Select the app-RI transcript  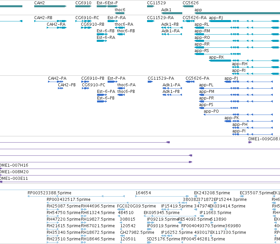click(256, 74)
